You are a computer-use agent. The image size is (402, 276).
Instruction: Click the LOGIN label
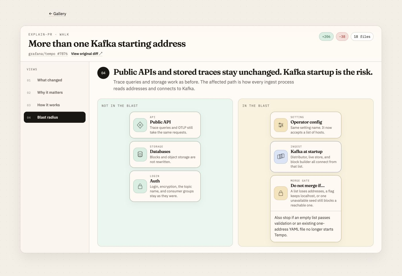[154, 176]
